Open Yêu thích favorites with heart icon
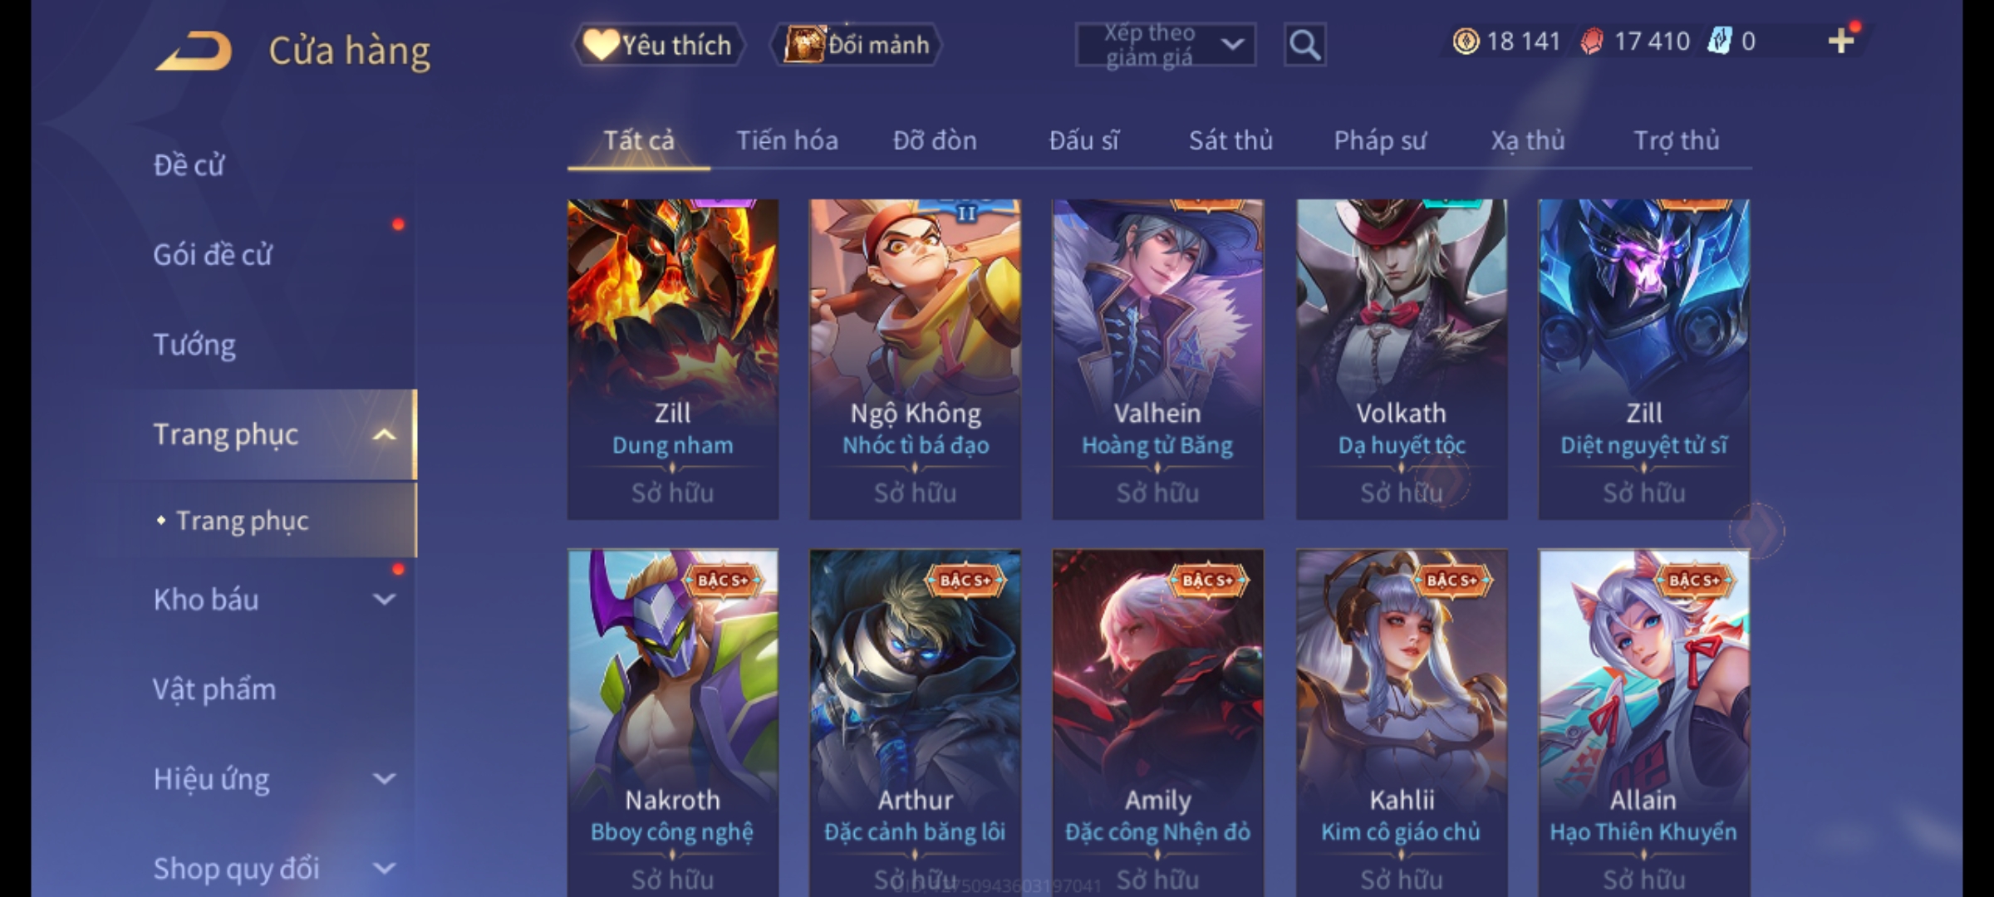The height and width of the screenshot is (897, 1994). tap(658, 45)
